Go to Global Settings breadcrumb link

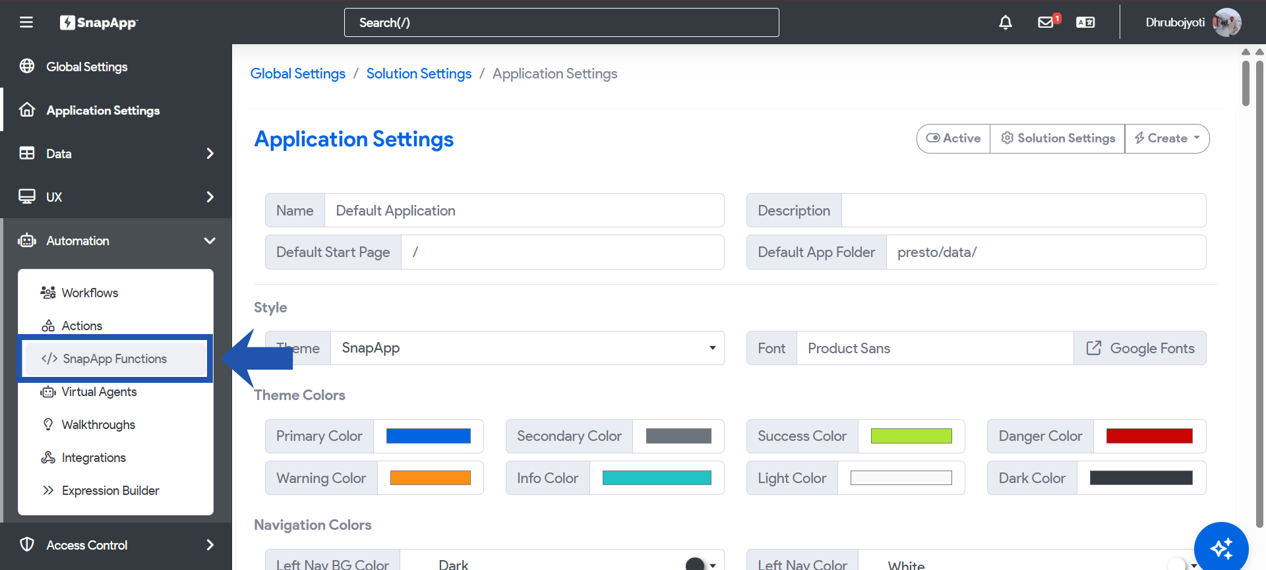298,73
